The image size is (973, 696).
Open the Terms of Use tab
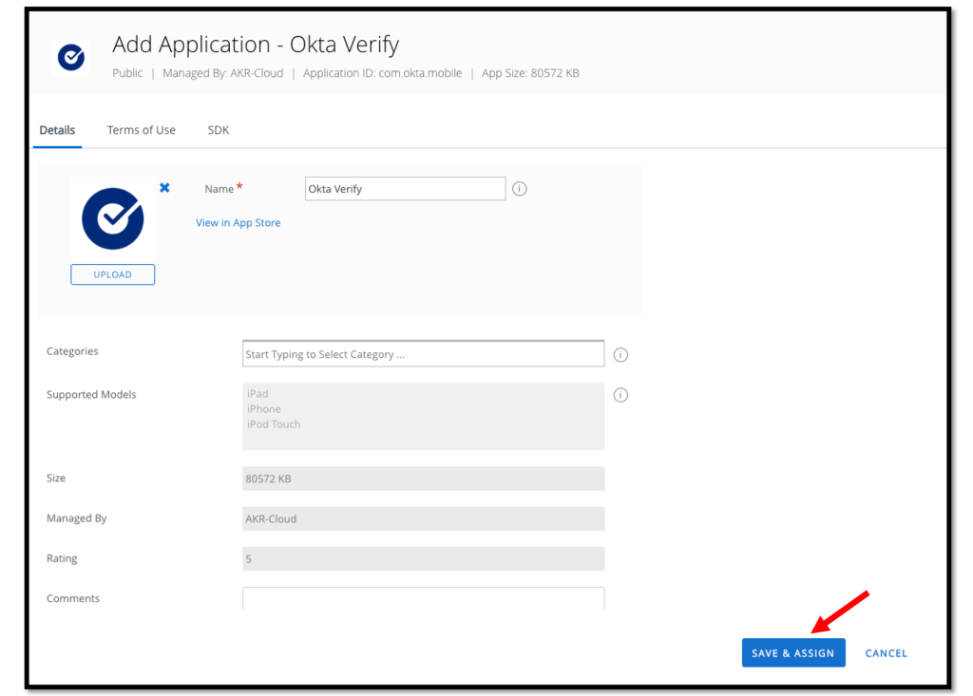[x=141, y=130]
